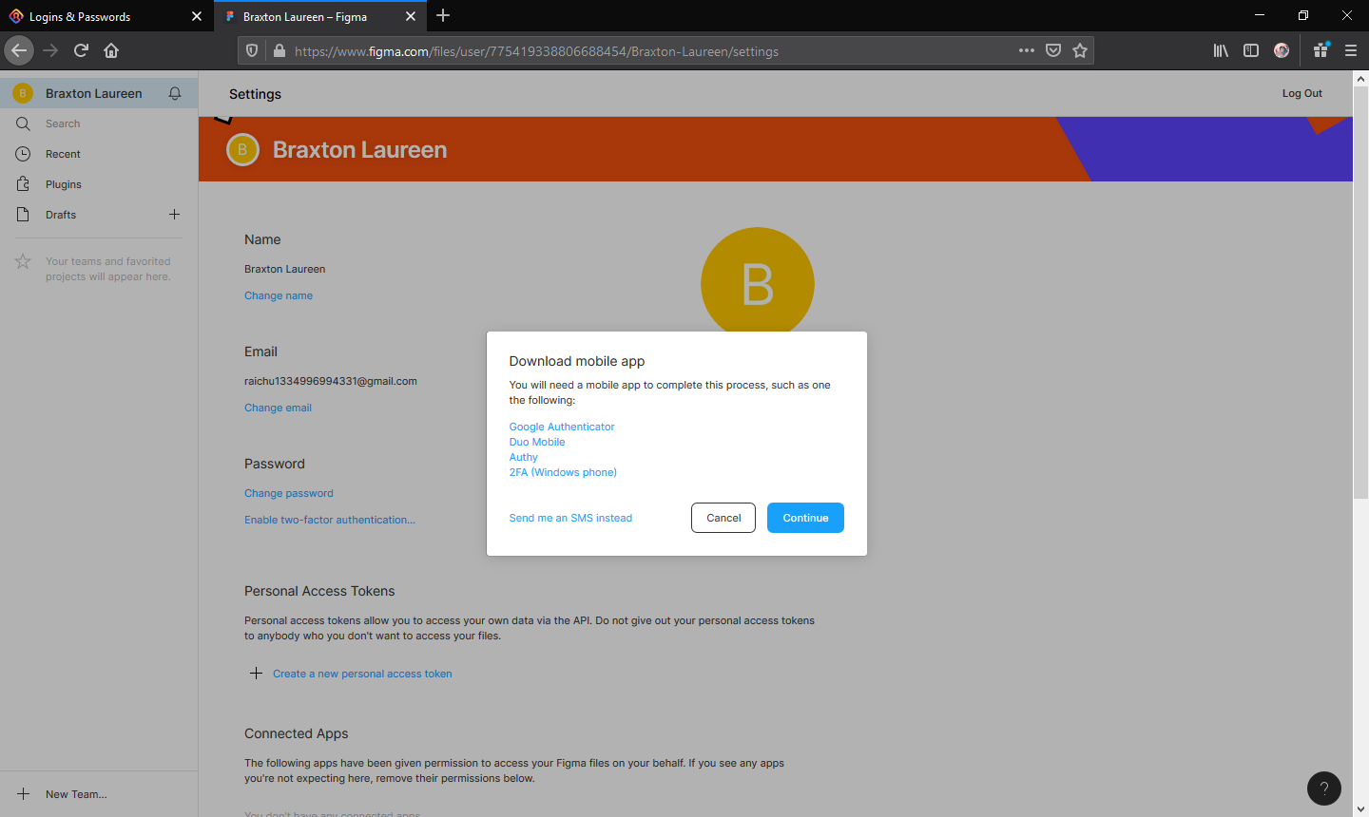Click the Connected Apps heading
1369x817 pixels.
pos(297,733)
